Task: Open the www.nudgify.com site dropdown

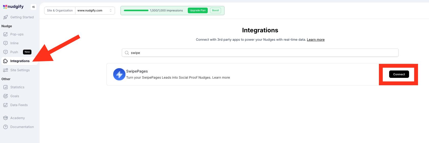Action: [95, 10]
